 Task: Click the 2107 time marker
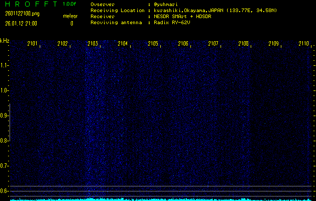coord(213,44)
